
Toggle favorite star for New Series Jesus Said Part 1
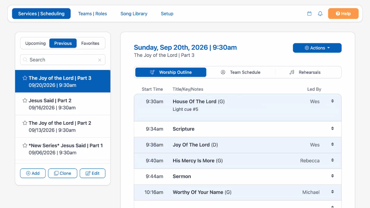(25, 145)
